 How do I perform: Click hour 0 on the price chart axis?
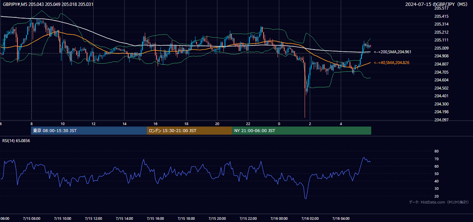pyautogui.click(x=279, y=124)
